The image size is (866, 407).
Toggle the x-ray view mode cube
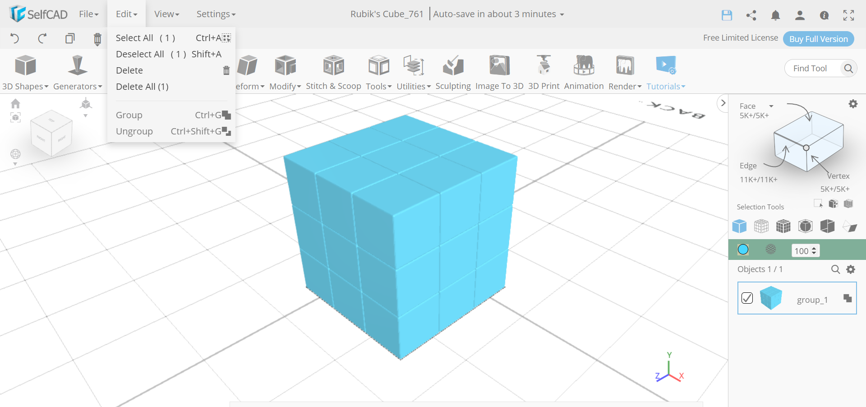tap(806, 226)
